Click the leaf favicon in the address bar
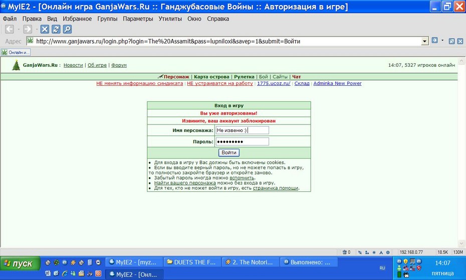 [30, 41]
